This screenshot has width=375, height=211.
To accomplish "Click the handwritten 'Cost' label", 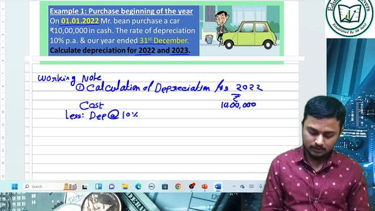I will [91, 105].
